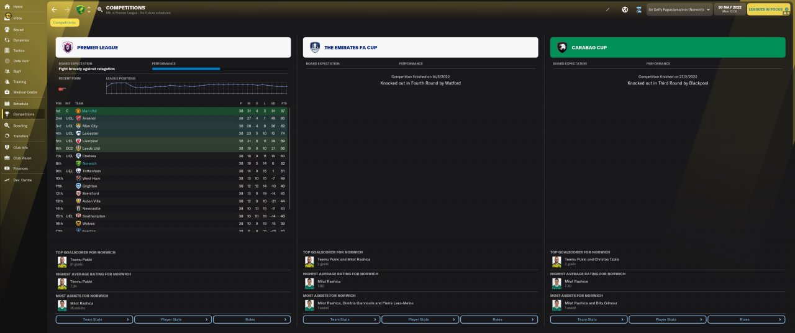Open Leicester in the league table
The image size is (795, 333).
click(90, 134)
